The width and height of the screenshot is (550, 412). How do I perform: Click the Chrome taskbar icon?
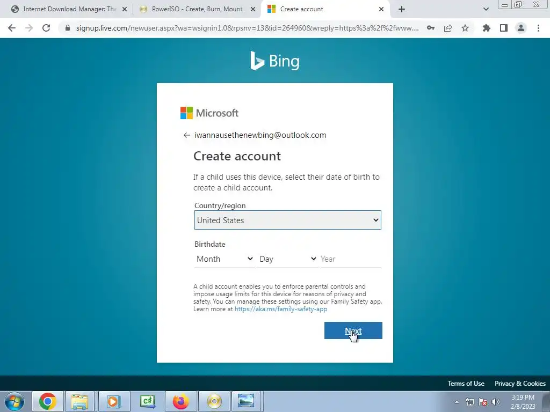[48, 401]
